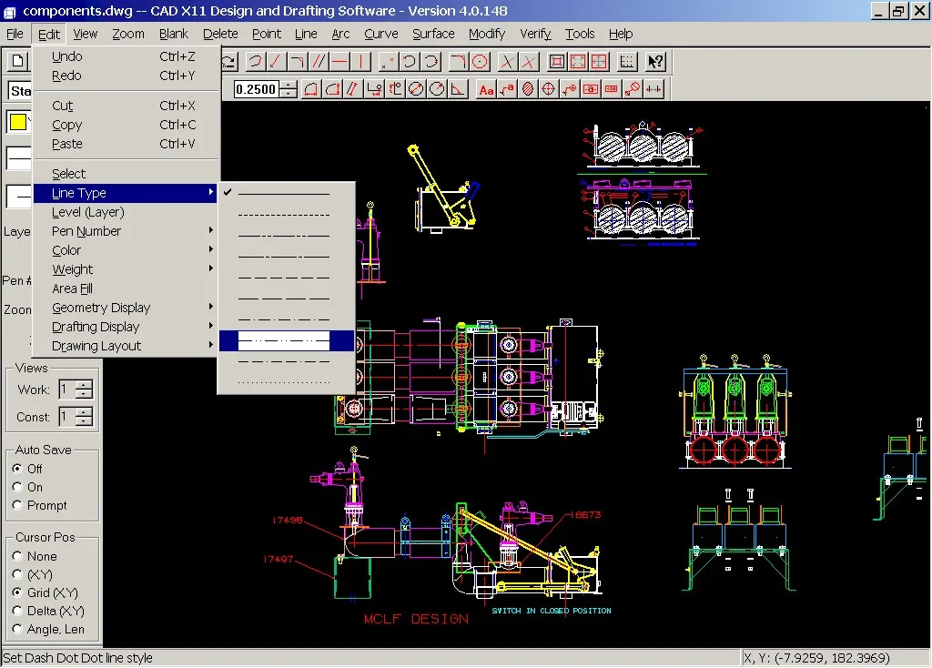Expand the Color submenu
The image size is (932, 668).
68,249
